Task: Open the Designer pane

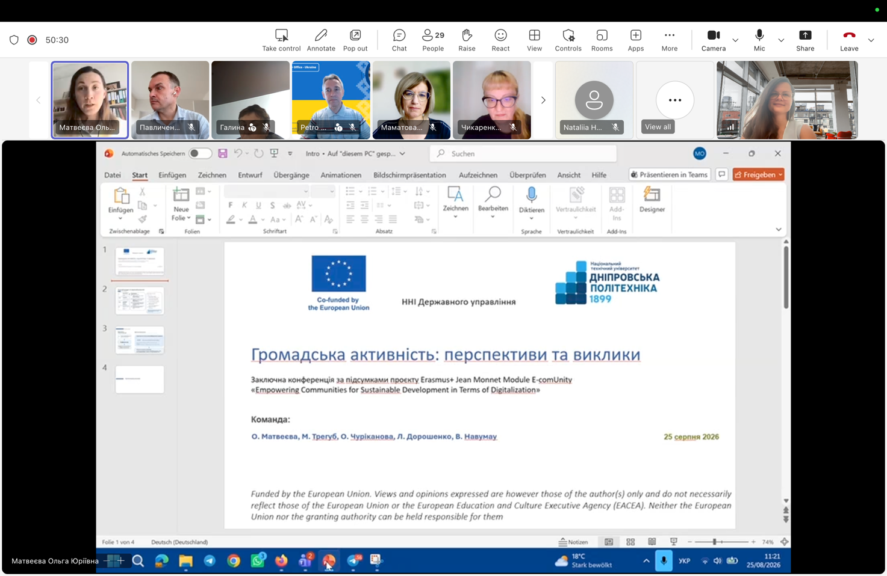Action: point(652,200)
